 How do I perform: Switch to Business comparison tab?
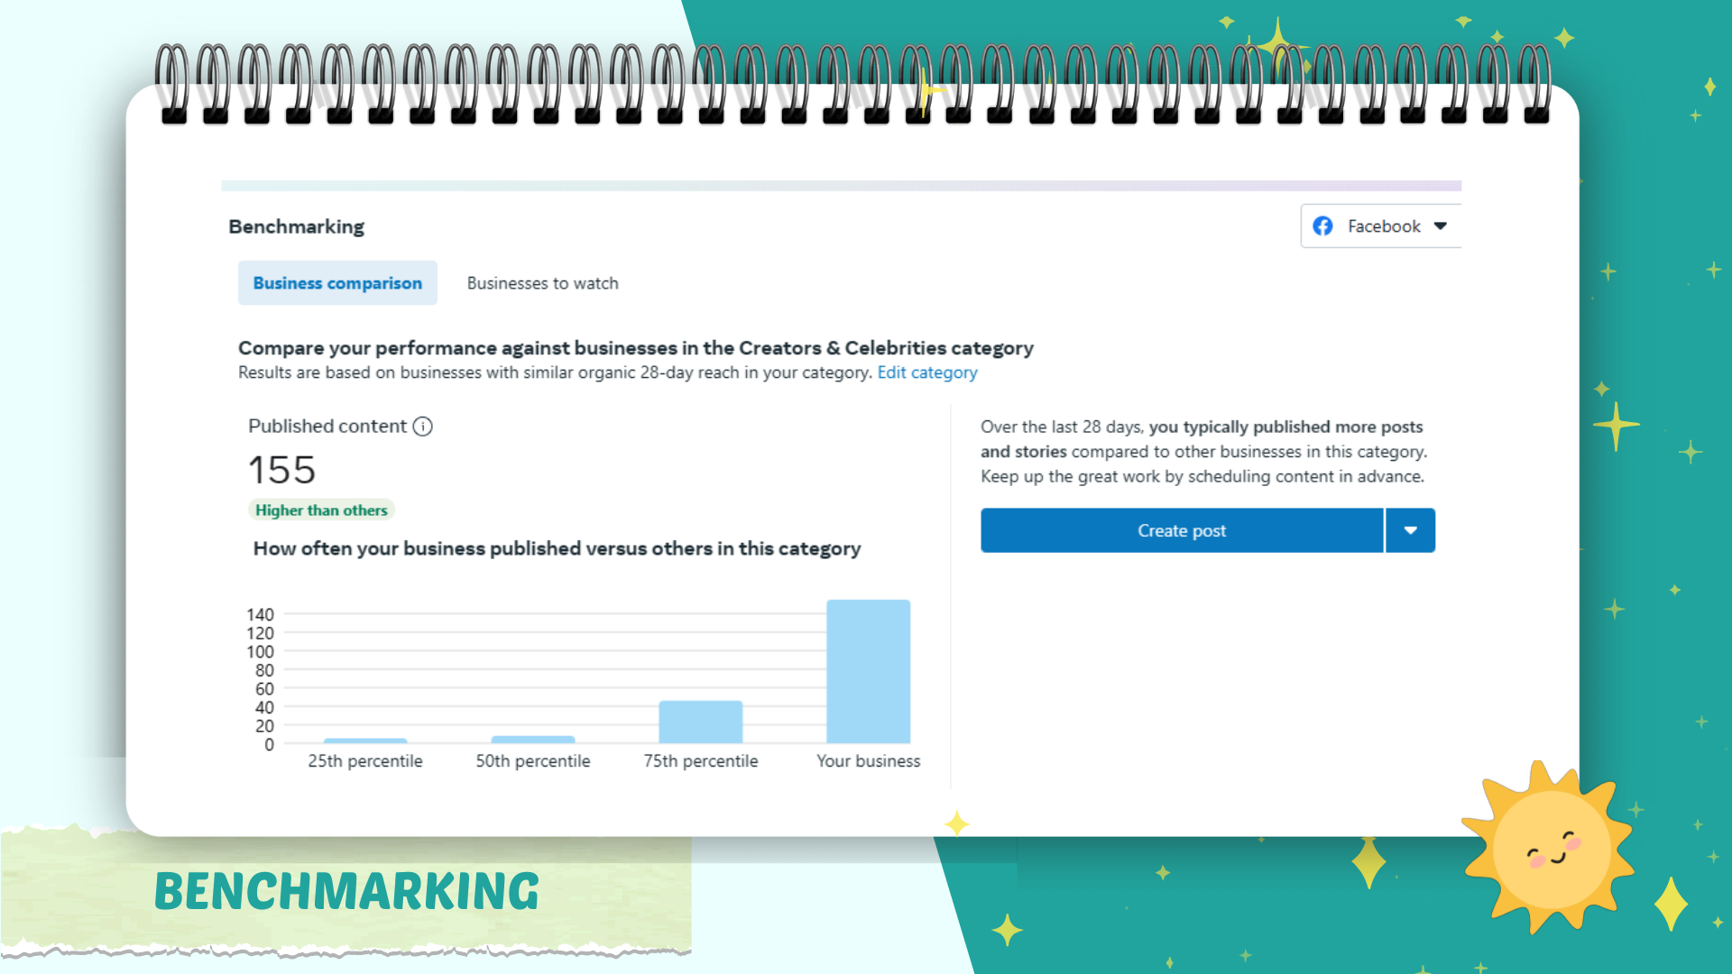[x=337, y=283]
